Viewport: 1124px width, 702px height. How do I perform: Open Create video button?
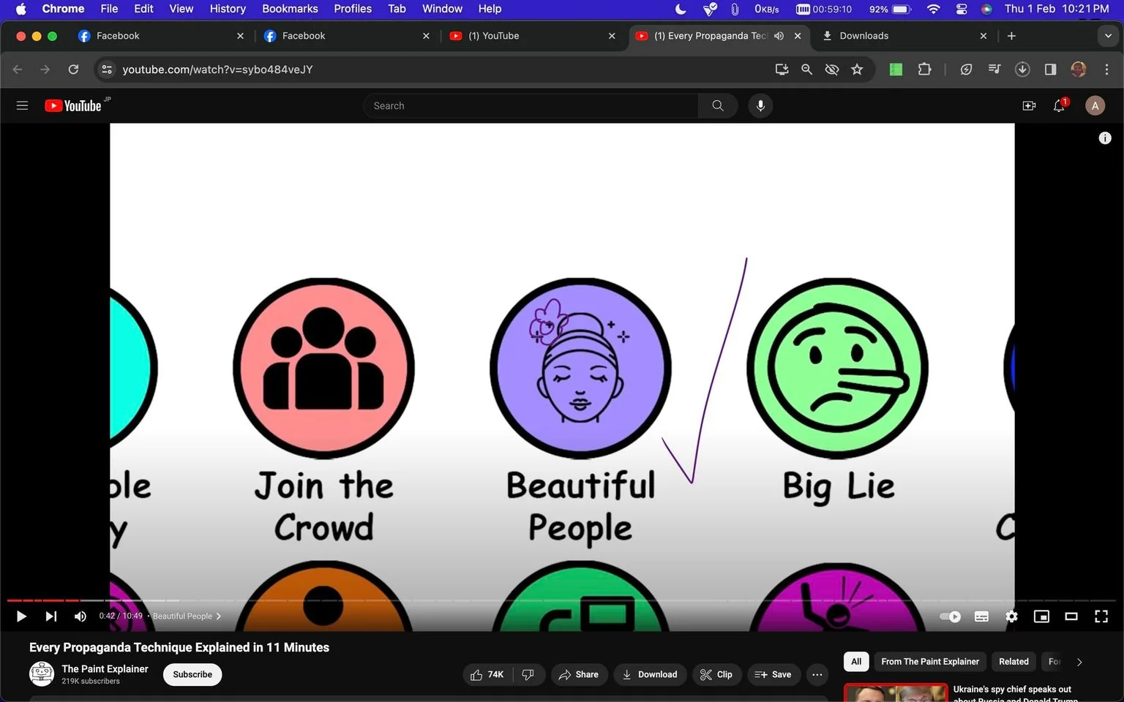(1029, 106)
